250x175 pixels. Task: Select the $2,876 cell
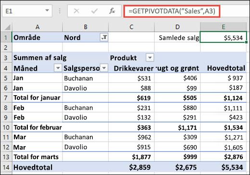[x=223, y=157]
